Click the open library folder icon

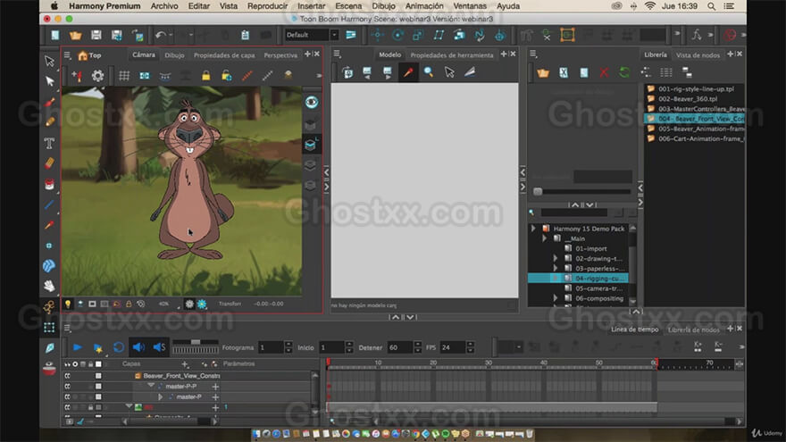543,73
